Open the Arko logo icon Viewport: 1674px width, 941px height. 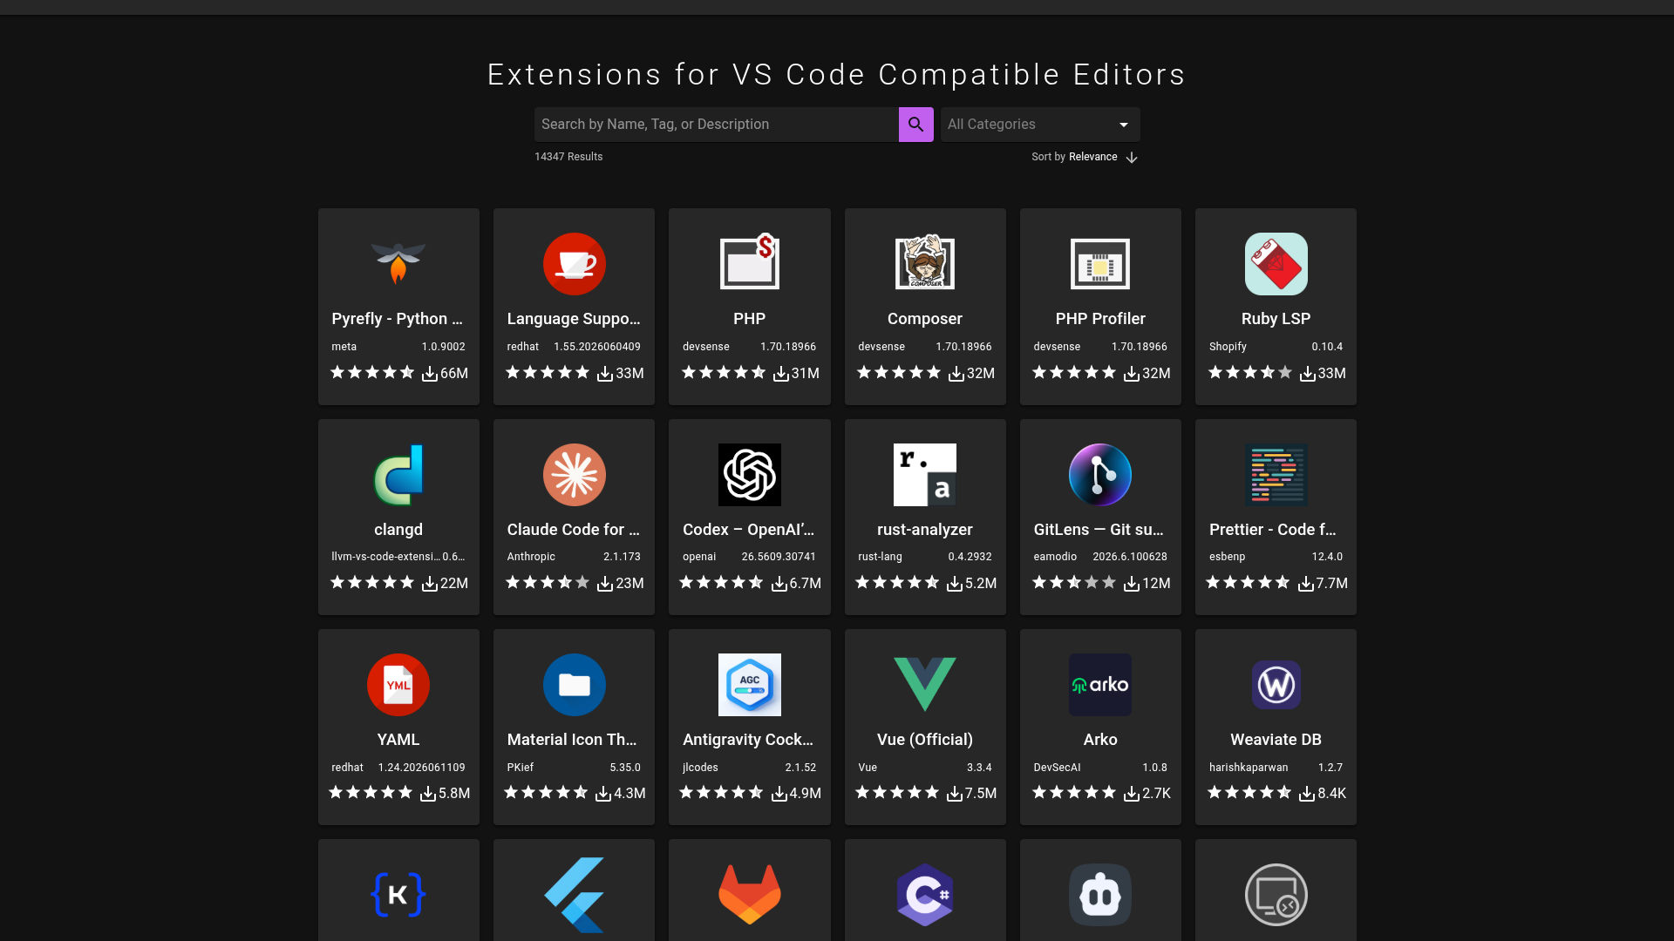[1100, 685]
